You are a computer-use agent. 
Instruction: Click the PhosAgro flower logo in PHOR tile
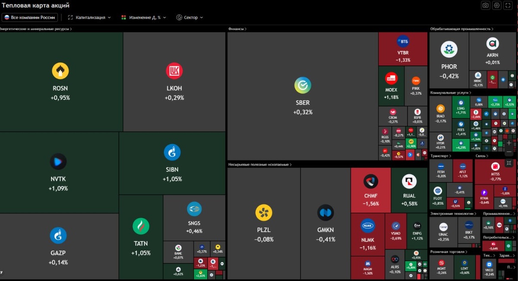tap(449, 49)
